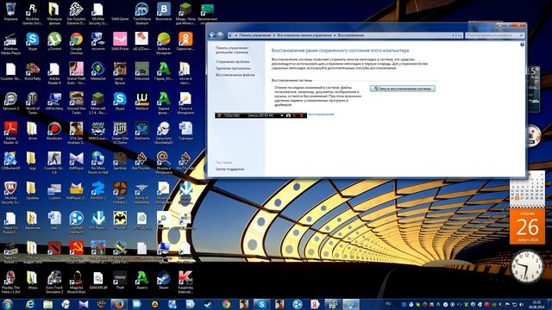The height and width of the screenshot is (310, 552).
Task: Launch Unturned from the desktop
Action: (x=141, y=71)
